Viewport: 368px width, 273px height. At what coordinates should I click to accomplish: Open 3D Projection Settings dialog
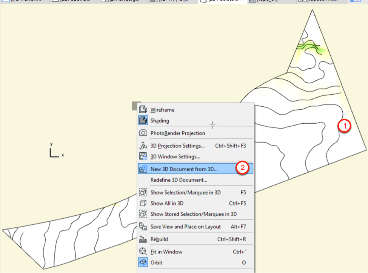[196, 146]
